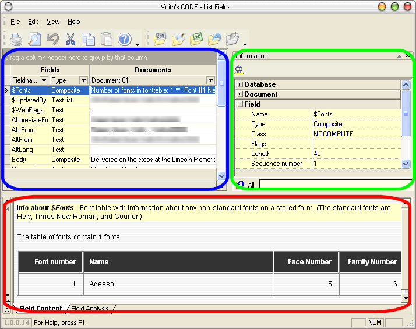Click the input field next to All

335,184
